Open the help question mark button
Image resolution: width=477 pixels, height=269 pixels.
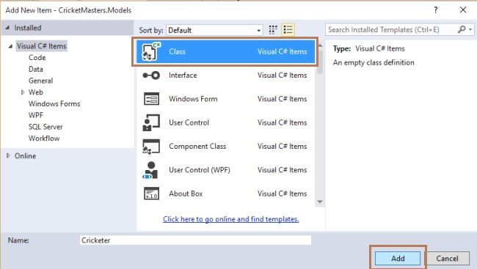[436, 10]
